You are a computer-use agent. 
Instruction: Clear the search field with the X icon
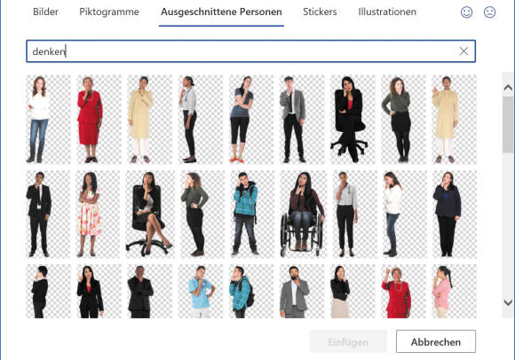pyautogui.click(x=463, y=51)
